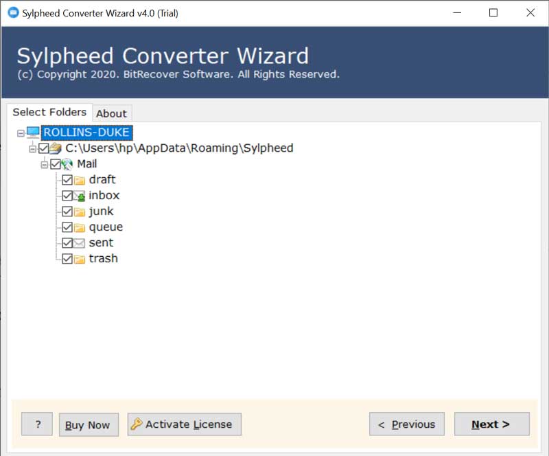
Task: Click the trash folder icon
Action: point(80,259)
